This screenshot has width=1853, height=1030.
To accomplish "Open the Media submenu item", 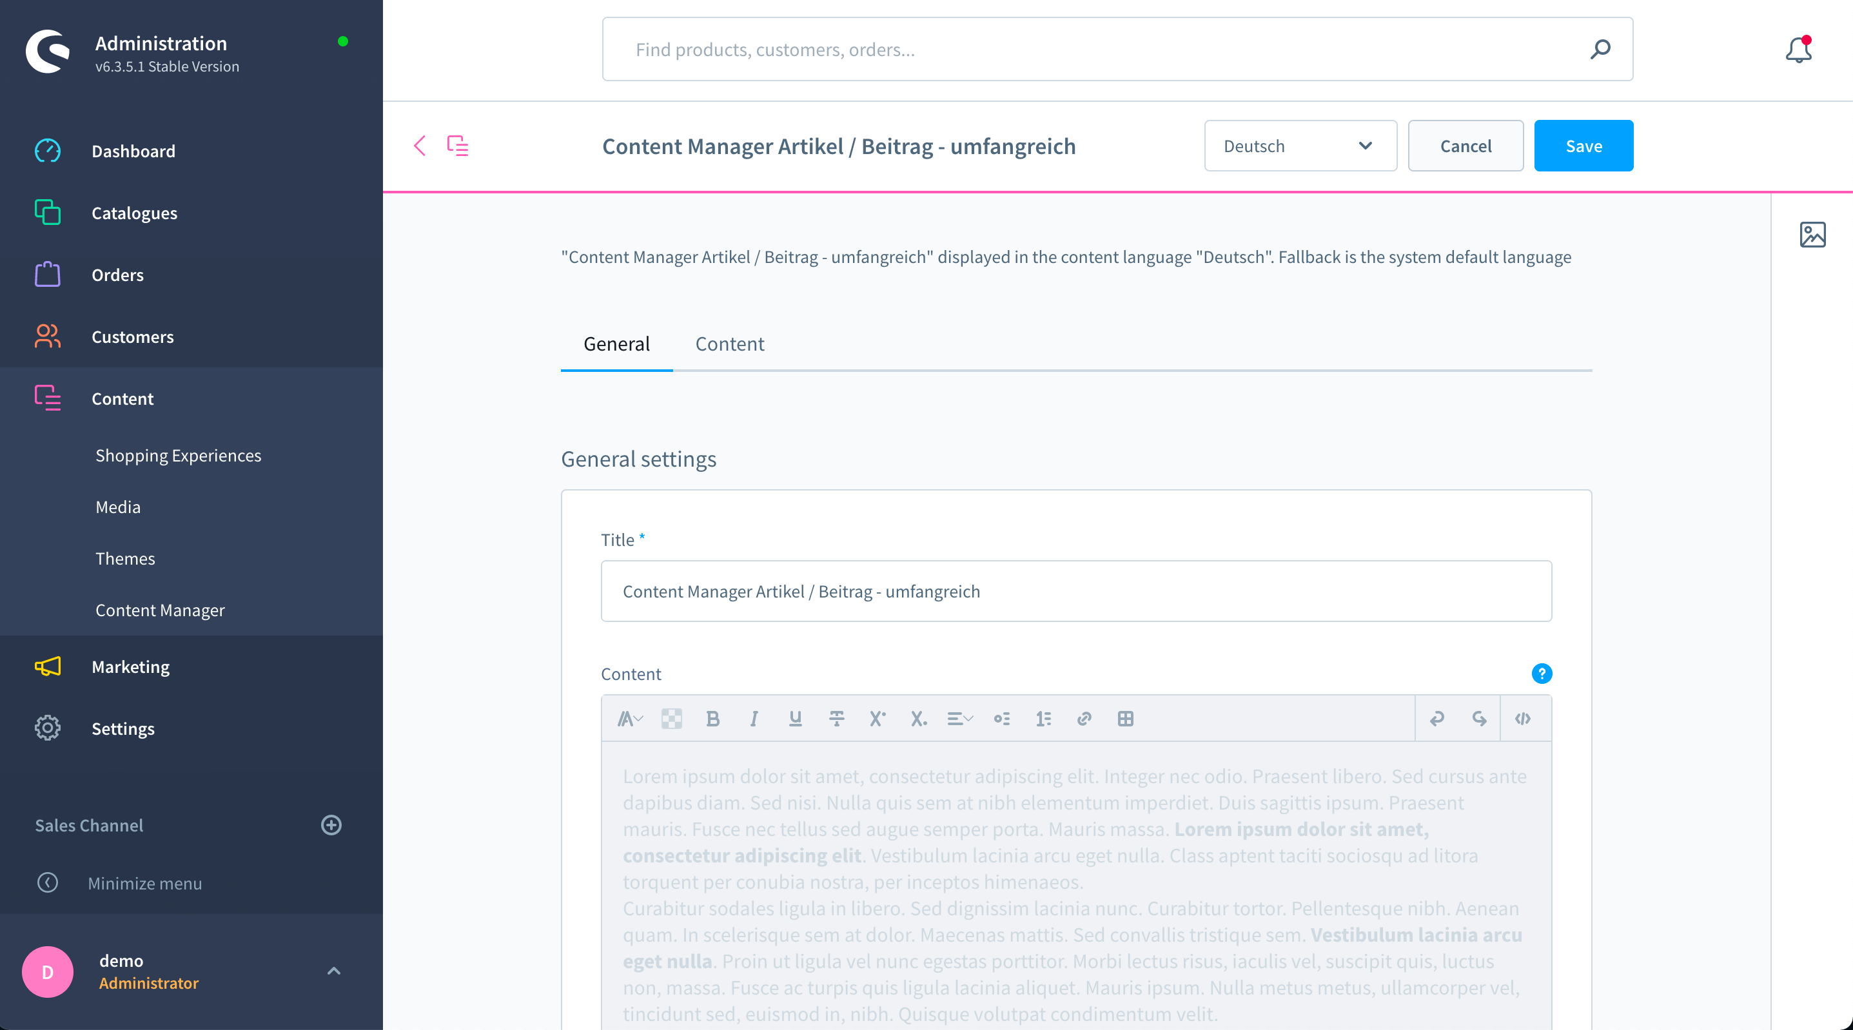I will [x=118, y=507].
